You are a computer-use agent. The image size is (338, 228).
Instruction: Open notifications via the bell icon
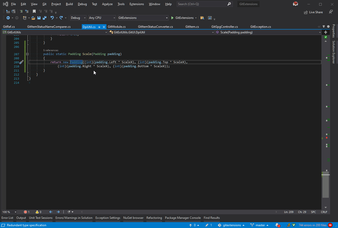[277, 225]
